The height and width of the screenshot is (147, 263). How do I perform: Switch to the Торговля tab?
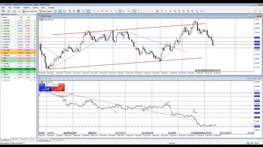click(24, 139)
